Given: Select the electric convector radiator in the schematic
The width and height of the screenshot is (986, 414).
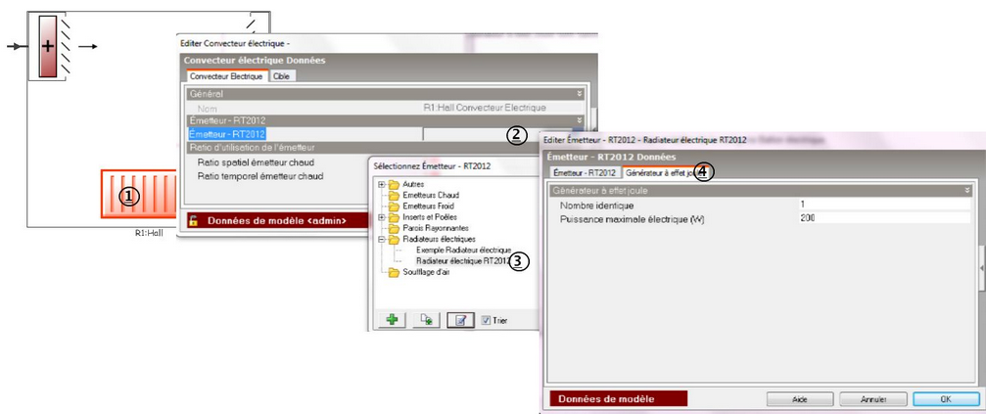Looking at the screenshot, I should (140, 194).
